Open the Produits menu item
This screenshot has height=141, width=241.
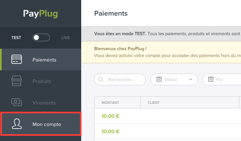[x=41, y=81]
